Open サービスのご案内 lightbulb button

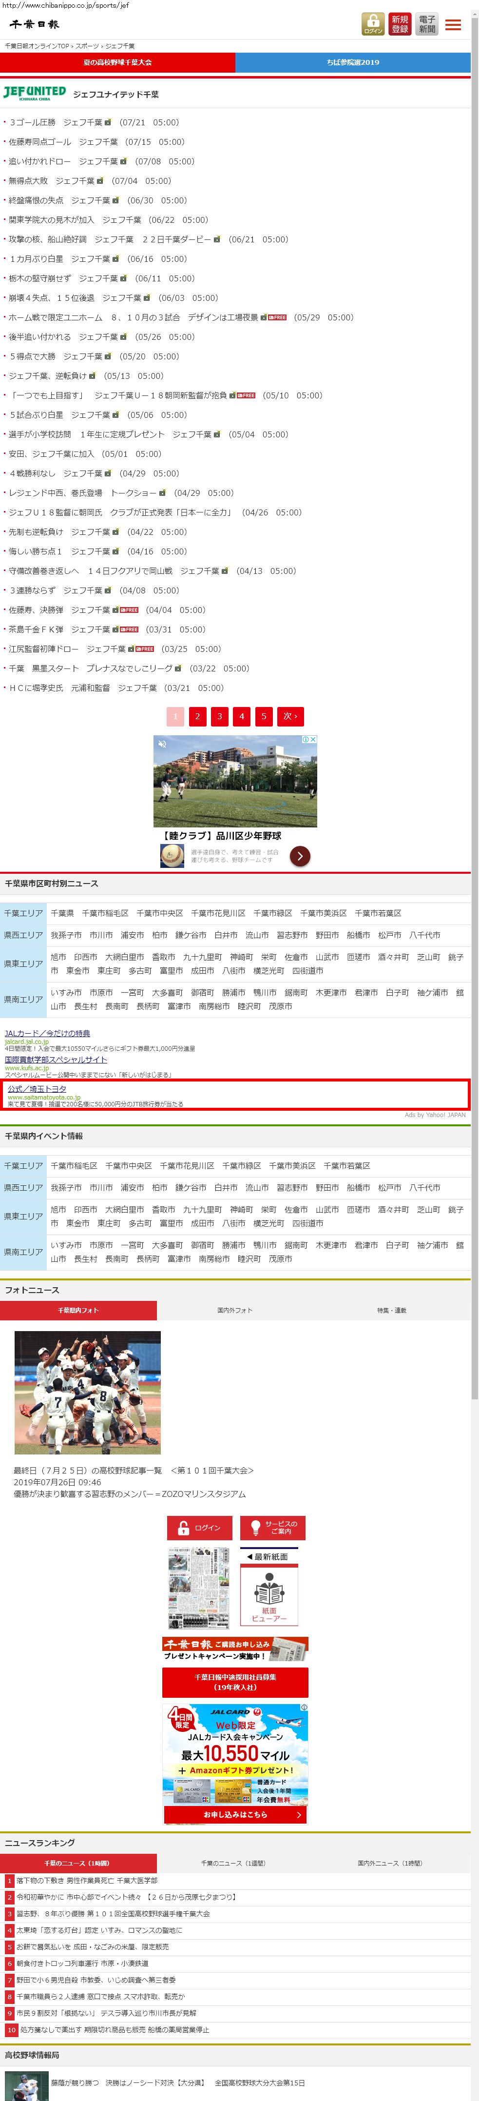coord(273,1528)
